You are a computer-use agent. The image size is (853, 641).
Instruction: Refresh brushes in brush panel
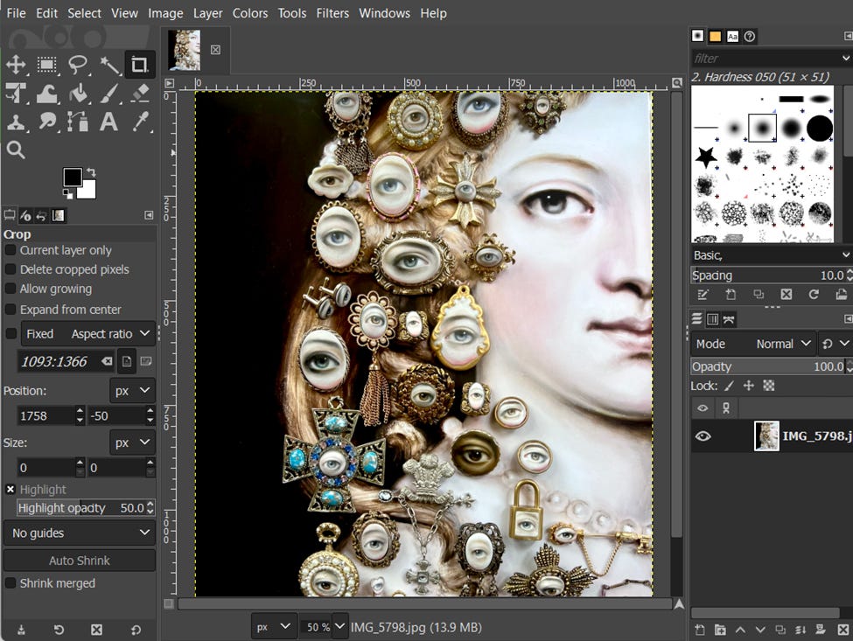pyautogui.click(x=814, y=294)
